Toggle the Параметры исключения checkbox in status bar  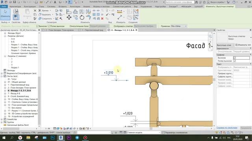(163, 132)
